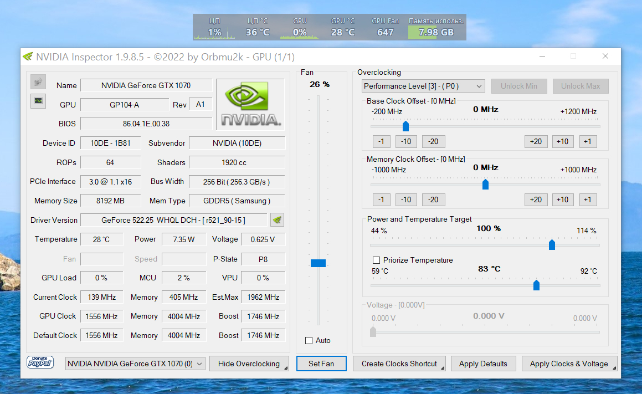This screenshot has height=394, width=642.
Task: Click the Temperature Target slider handle
Action: click(536, 285)
